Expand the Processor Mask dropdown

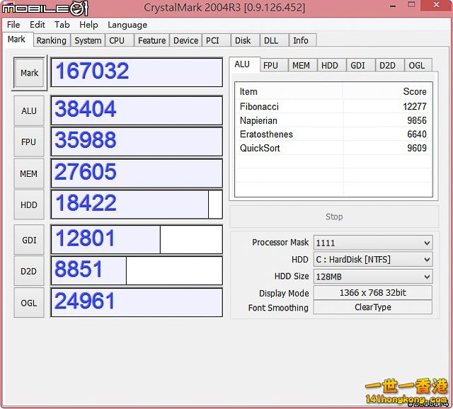click(x=372, y=242)
